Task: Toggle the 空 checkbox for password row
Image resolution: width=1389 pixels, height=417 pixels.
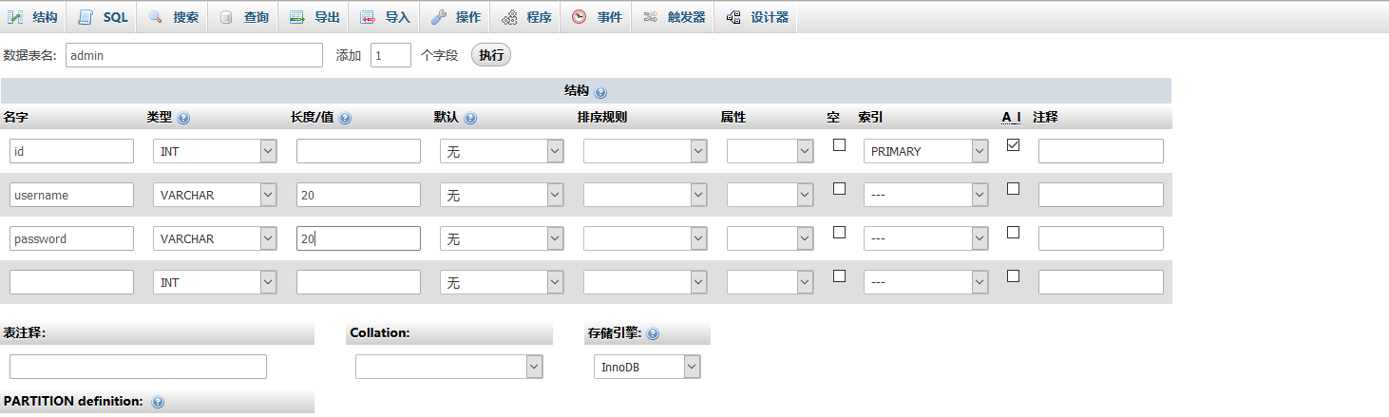Action: point(839,233)
